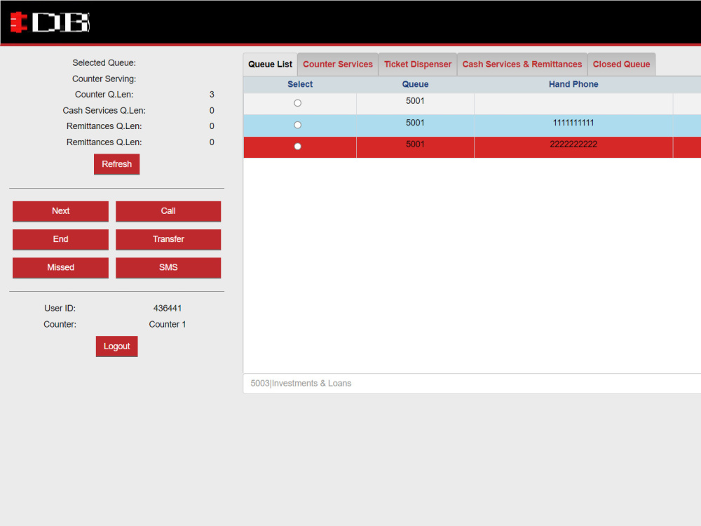The height and width of the screenshot is (526, 701).
Task: Switch to the Queue List tab
Action: click(x=270, y=65)
